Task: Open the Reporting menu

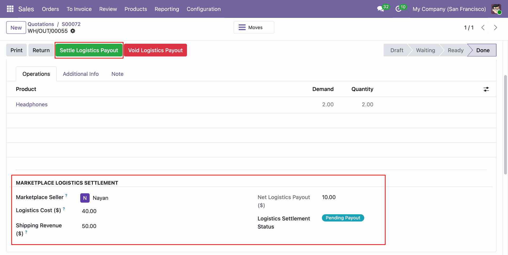Action: tap(167, 9)
